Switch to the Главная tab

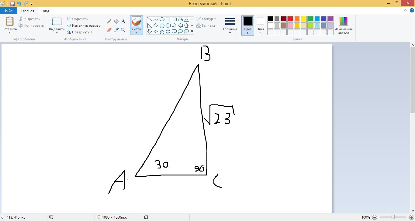[x=28, y=11]
